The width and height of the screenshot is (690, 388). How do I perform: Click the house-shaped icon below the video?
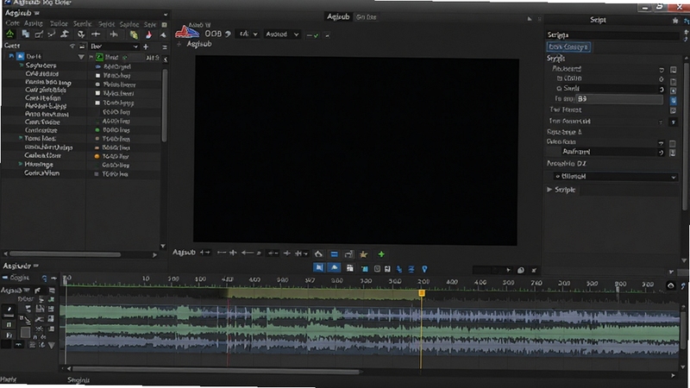[318, 254]
